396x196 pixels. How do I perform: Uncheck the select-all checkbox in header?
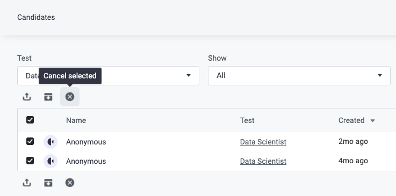pos(30,120)
